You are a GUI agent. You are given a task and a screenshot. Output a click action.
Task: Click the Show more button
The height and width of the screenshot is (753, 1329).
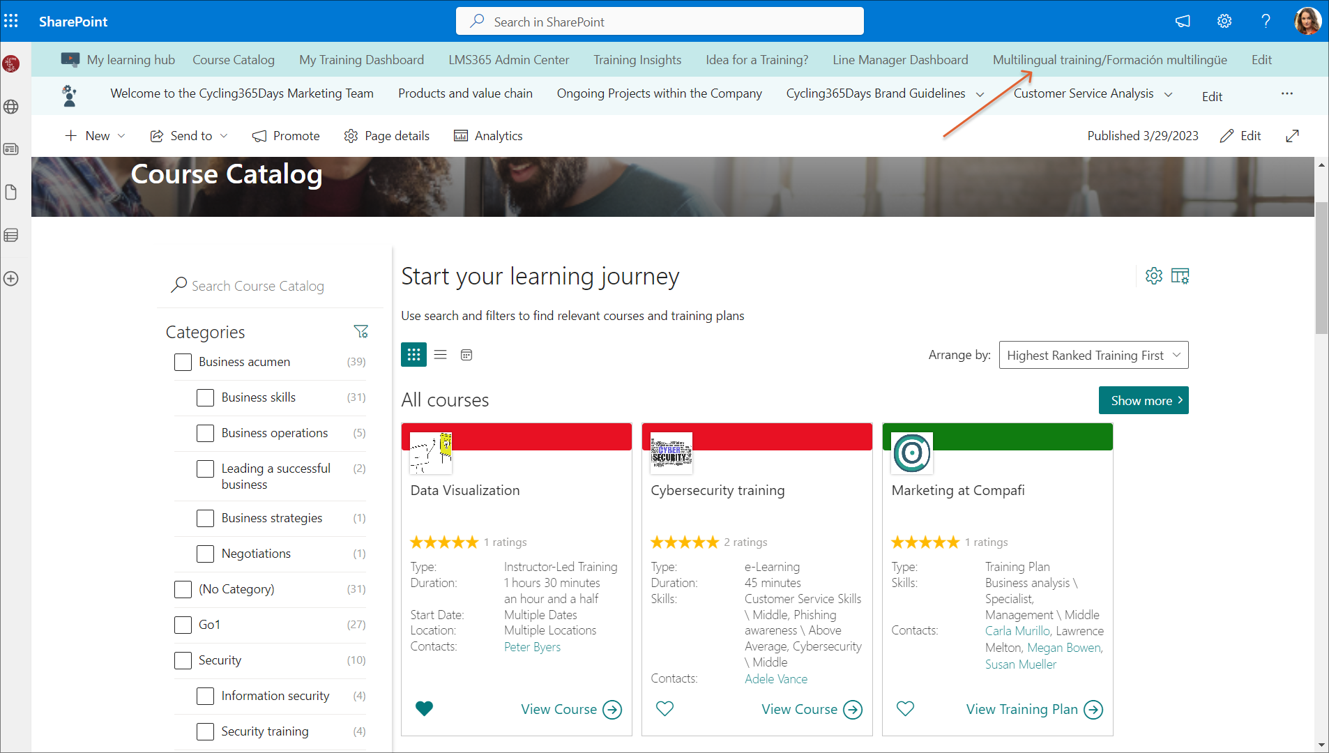coord(1143,400)
